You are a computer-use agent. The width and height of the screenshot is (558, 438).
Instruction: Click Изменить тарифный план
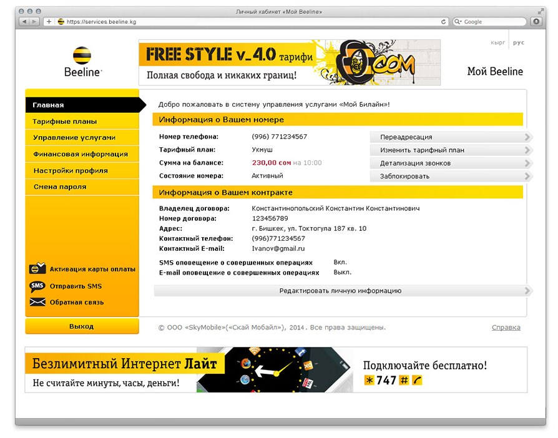451,150
